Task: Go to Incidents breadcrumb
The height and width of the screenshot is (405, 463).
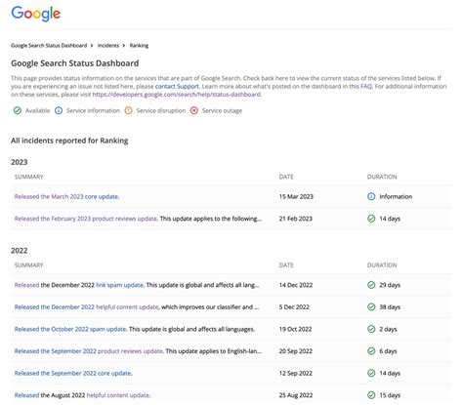Action: pos(108,46)
